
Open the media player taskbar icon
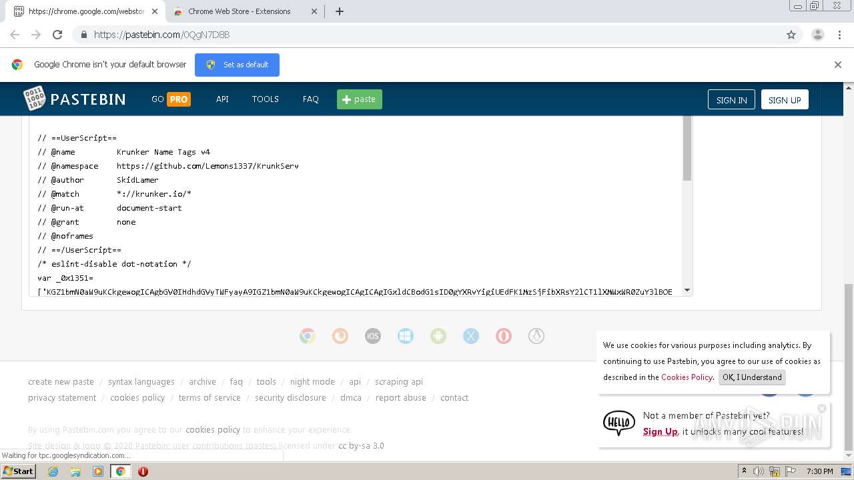coord(98,471)
